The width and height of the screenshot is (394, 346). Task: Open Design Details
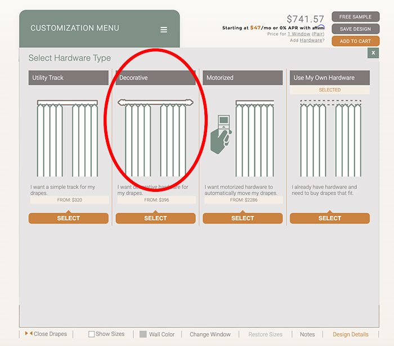pyautogui.click(x=350, y=334)
